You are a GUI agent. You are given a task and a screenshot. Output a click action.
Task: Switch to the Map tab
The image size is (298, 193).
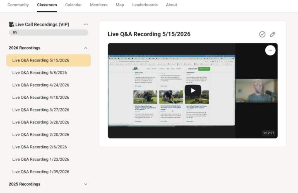(120, 5)
